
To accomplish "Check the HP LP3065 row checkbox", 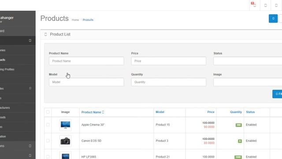I will 48,157.
